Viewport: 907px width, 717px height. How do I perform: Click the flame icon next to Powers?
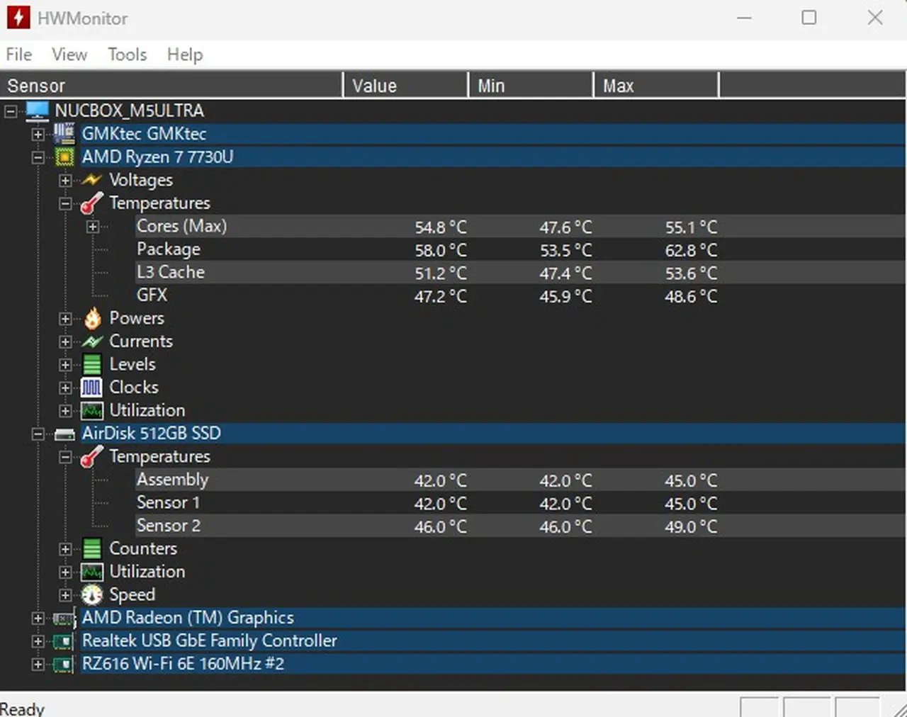click(92, 319)
